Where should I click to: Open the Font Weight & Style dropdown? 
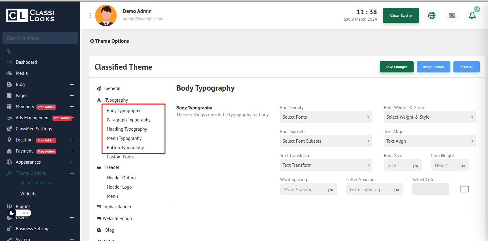pos(429,117)
